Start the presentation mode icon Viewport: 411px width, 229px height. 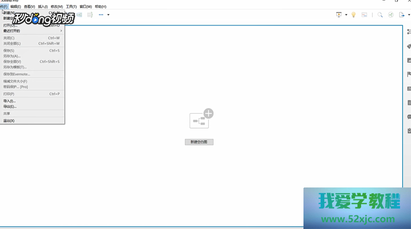pyautogui.click(x=339, y=15)
